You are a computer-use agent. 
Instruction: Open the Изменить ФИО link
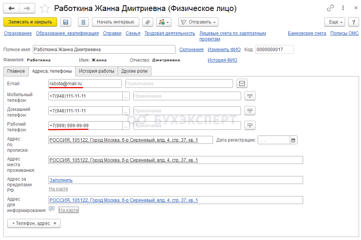pyautogui.click(x=224, y=50)
